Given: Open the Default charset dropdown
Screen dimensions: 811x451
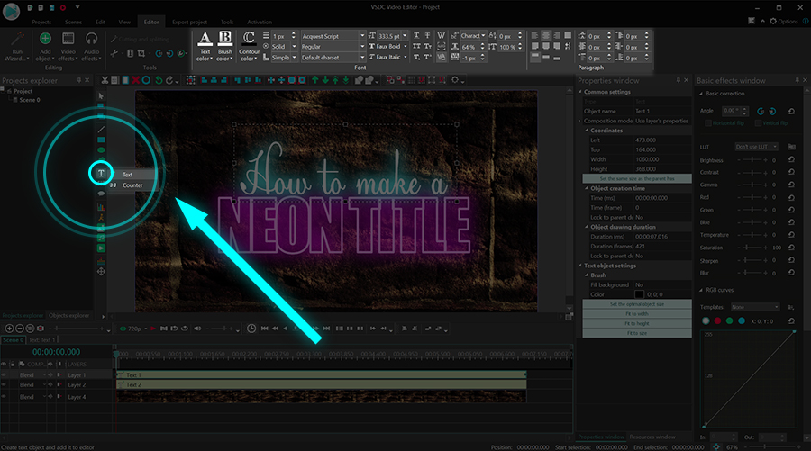Looking at the screenshot, I should pos(333,58).
